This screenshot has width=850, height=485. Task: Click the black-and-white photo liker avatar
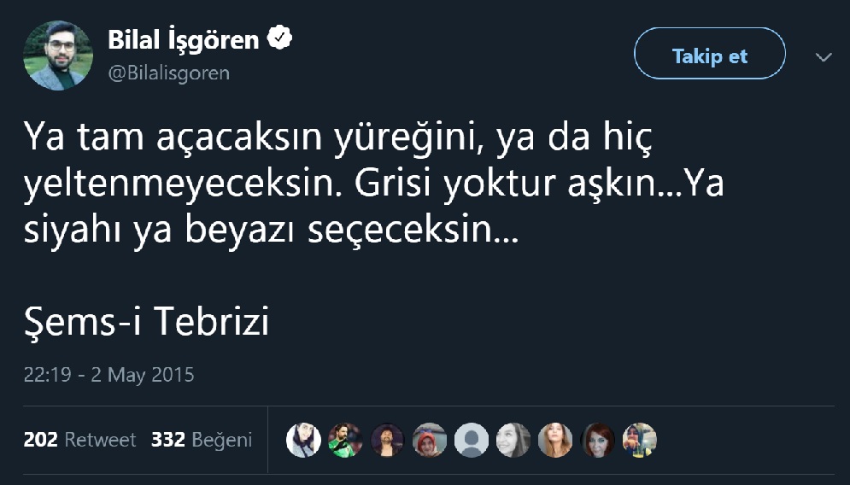[513, 440]
